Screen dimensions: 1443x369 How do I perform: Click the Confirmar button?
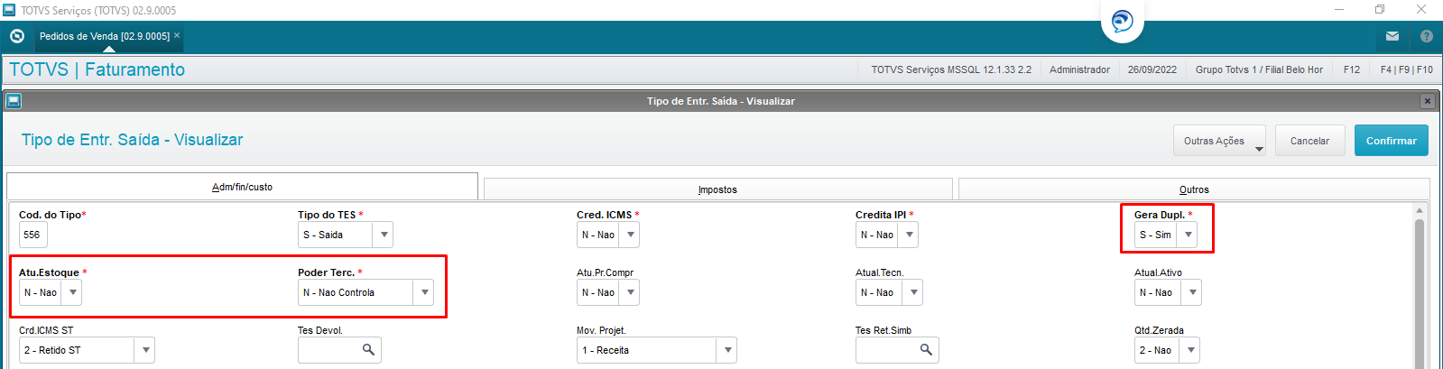pyautogui.click(x=1391, y=141)
